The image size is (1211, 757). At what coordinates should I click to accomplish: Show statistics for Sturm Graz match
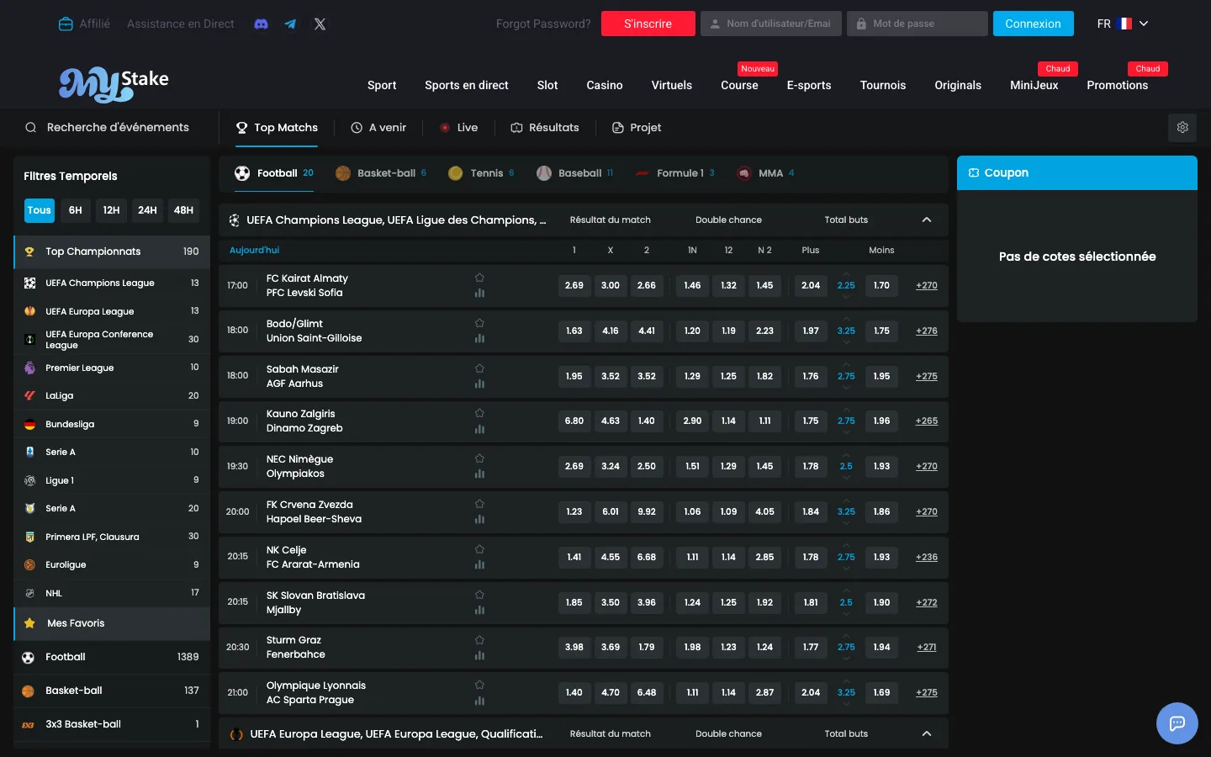pos(479,655)
